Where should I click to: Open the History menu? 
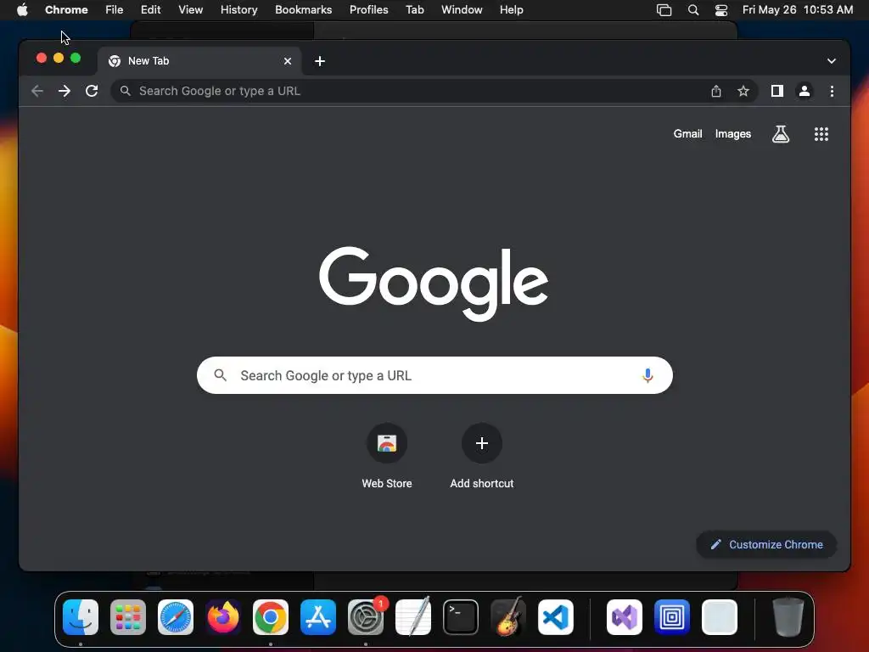pyautogui.click(x=238, y=9)
